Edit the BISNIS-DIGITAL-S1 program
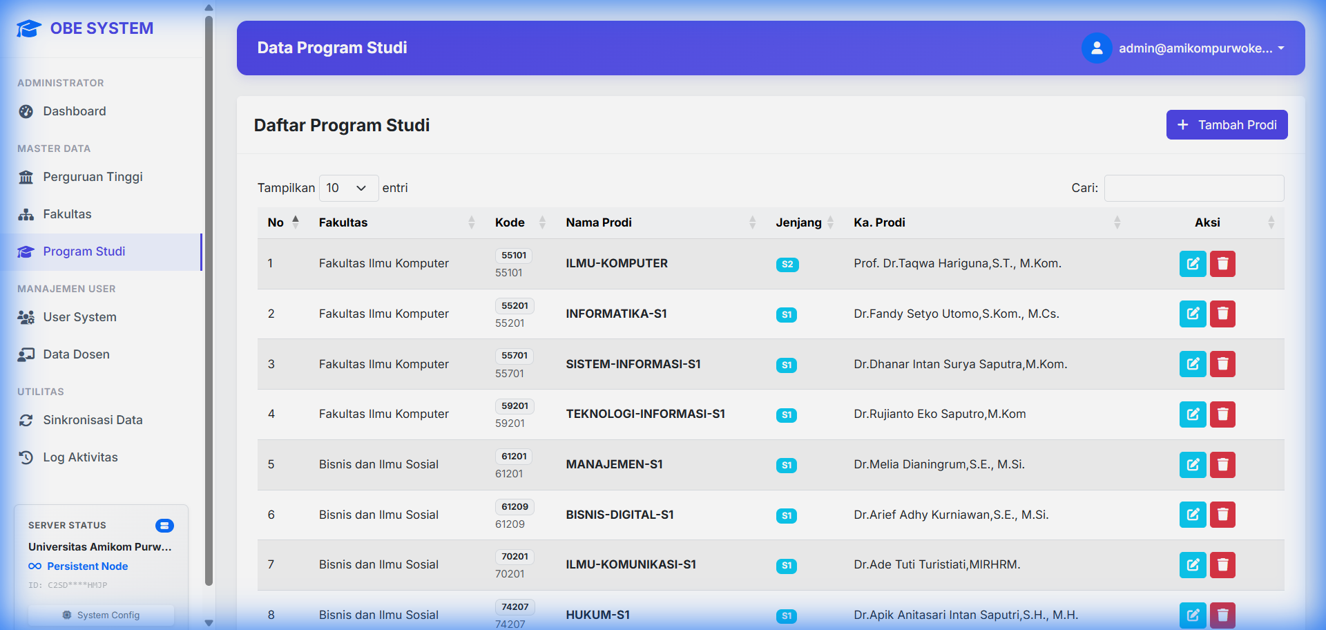Image resolution: width=1326 pixels, height=630 pixels. pos(1192,515)
